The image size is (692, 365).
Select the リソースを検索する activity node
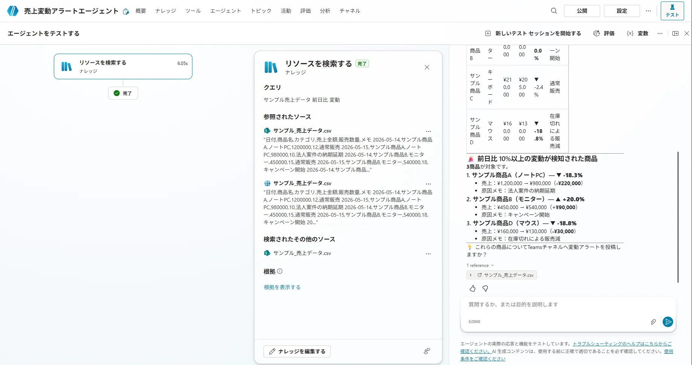click(123, 66)
